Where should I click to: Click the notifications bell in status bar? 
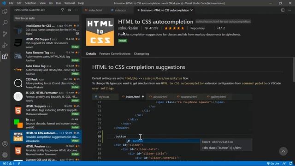coord(291,164)
